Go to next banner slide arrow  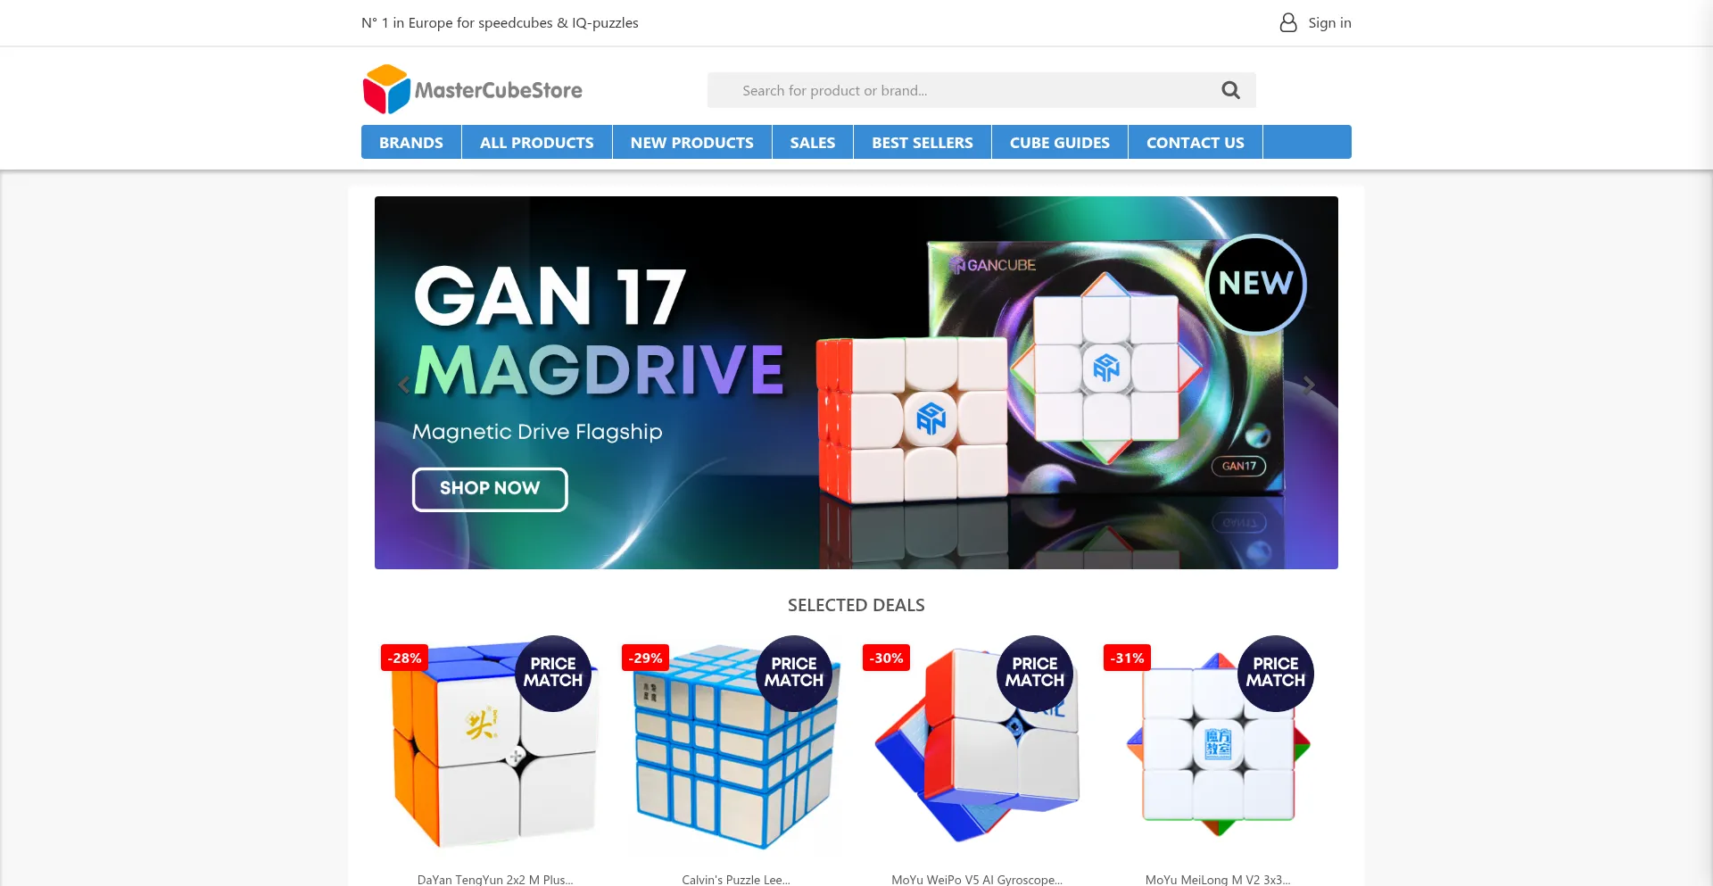tap(1309, 385)
